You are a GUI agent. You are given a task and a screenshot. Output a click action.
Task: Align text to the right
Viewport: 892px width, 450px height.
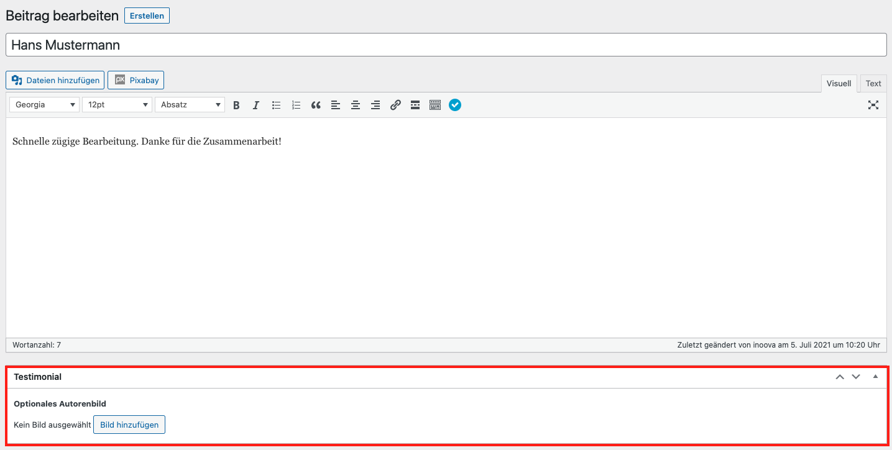[x=375, y=106]
